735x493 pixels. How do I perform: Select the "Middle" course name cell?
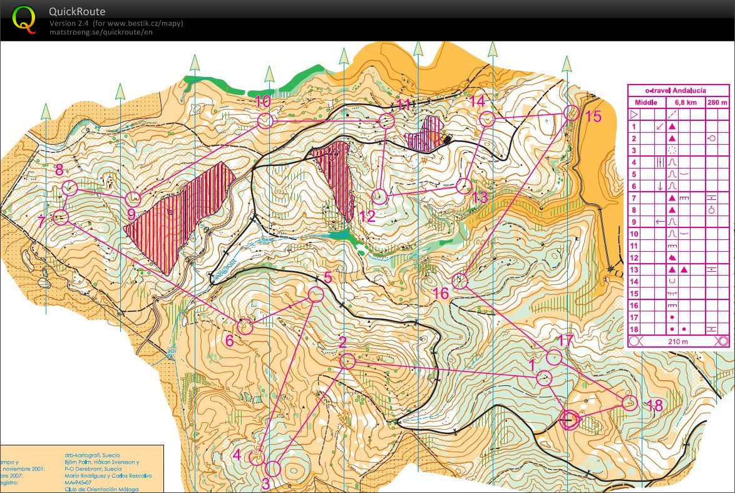646,102
